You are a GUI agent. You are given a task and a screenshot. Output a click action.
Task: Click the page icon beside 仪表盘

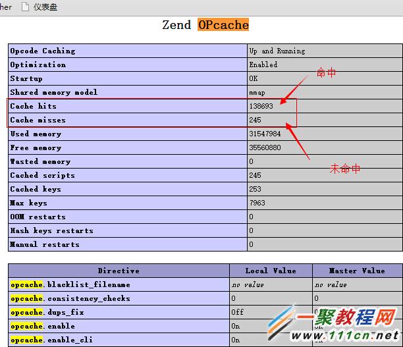[x=25, y=7]
